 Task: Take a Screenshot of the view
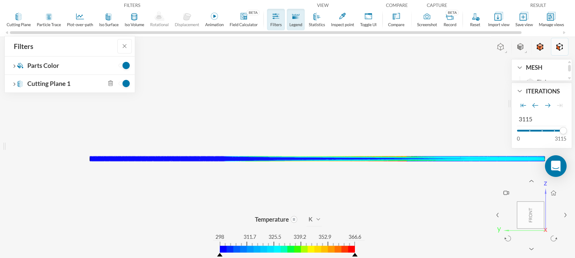(427, 20)
